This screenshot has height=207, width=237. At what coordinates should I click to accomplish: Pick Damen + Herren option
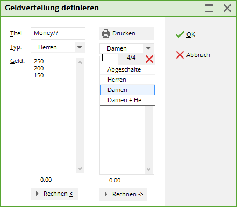pyautogui.click(x=127, y=100)
